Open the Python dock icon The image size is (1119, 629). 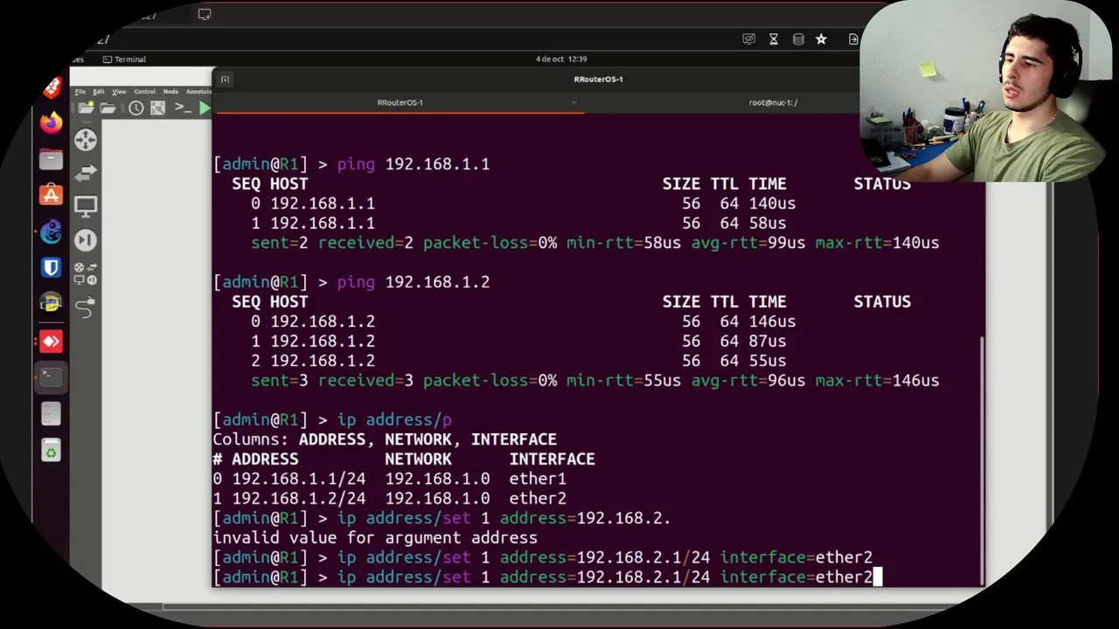click(51, 304)
